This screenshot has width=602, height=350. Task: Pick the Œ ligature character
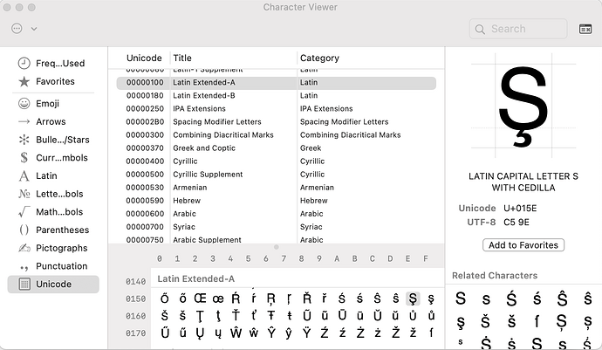[x=200, y=299]
